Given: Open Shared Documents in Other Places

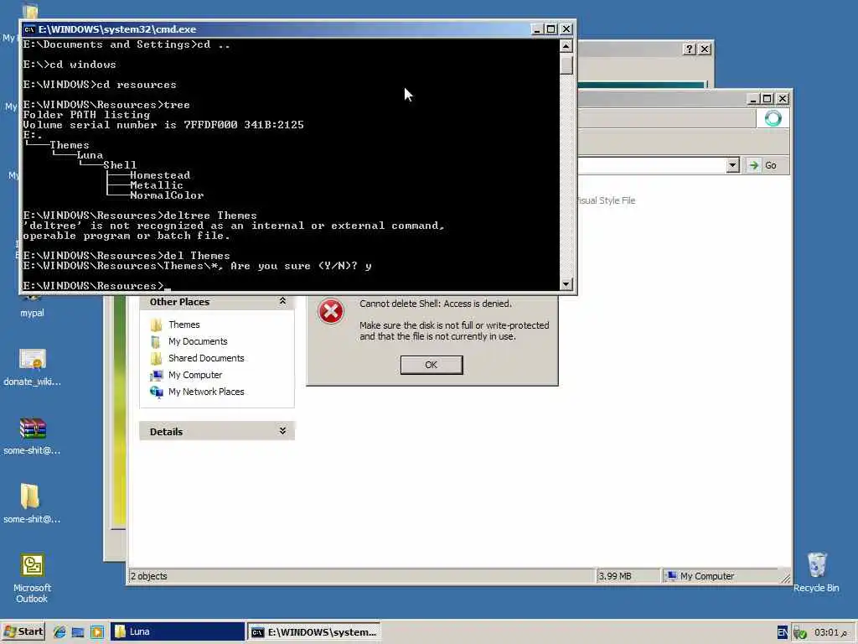Looking at the screenshot, I should click(x=206, y=358).
